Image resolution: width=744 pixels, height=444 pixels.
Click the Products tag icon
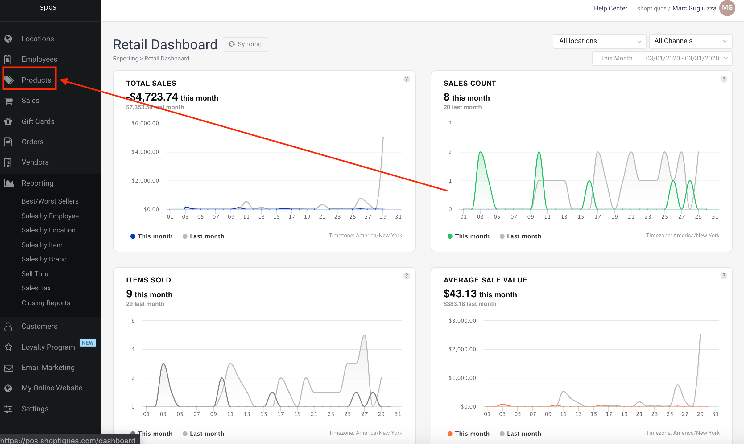[x=9, y=80]
